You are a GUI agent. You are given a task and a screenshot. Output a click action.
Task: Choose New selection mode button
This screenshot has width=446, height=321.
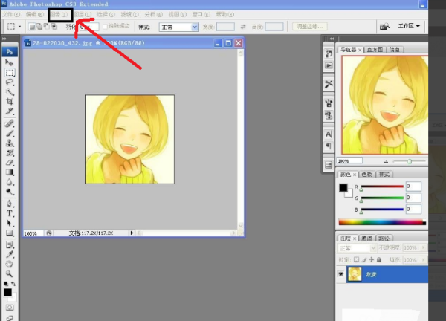tap(32, 27)
